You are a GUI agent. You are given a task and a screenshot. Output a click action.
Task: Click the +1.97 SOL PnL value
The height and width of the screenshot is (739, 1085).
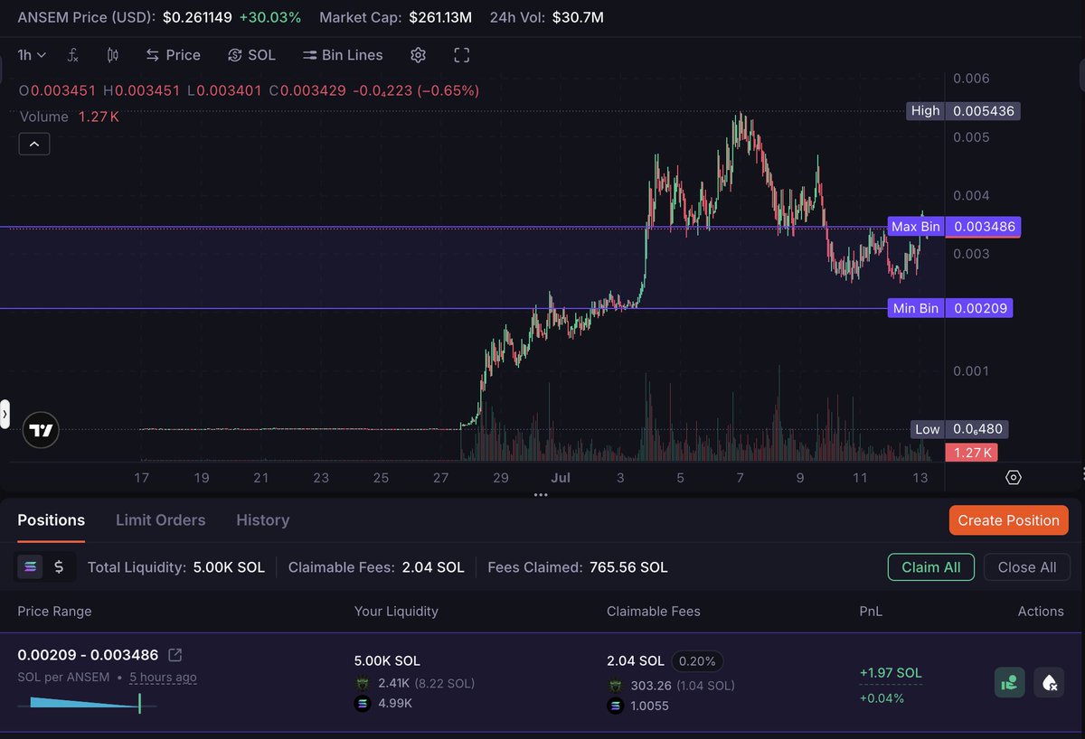tap(891, 673)
